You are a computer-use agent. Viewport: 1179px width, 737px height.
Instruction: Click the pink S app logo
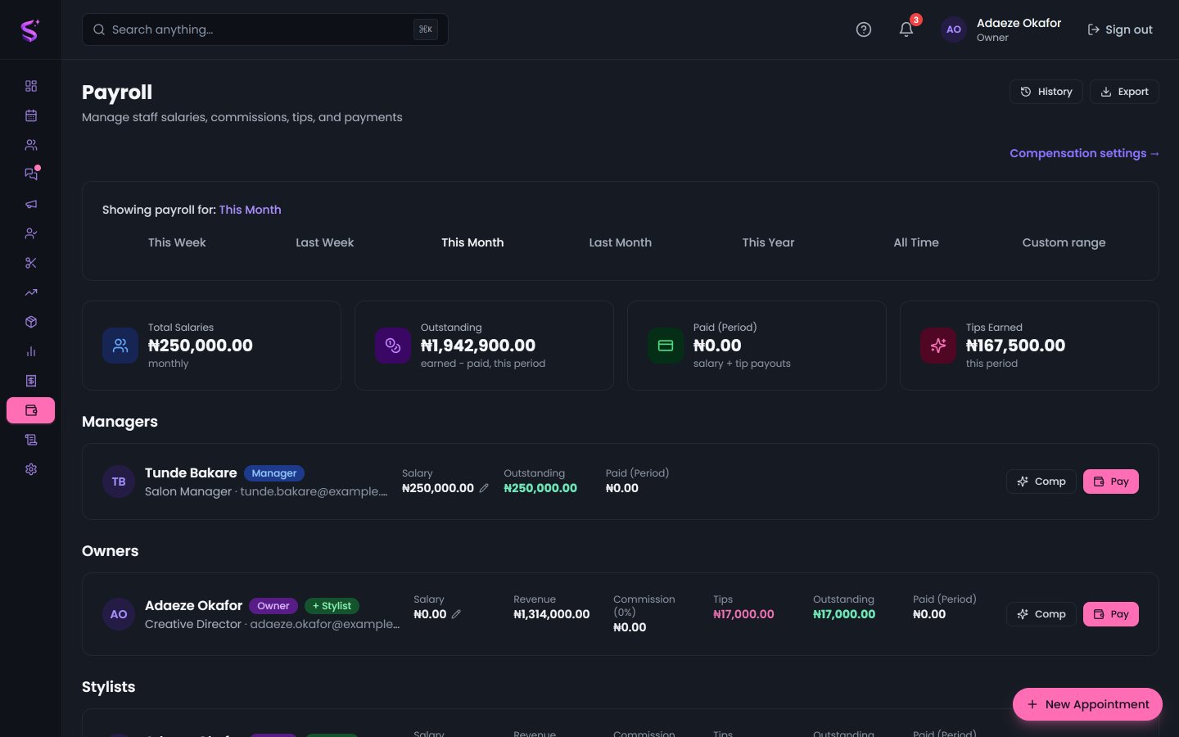[30, 30]
